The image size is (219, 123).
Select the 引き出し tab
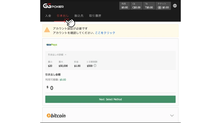click(x=63, y=16)
